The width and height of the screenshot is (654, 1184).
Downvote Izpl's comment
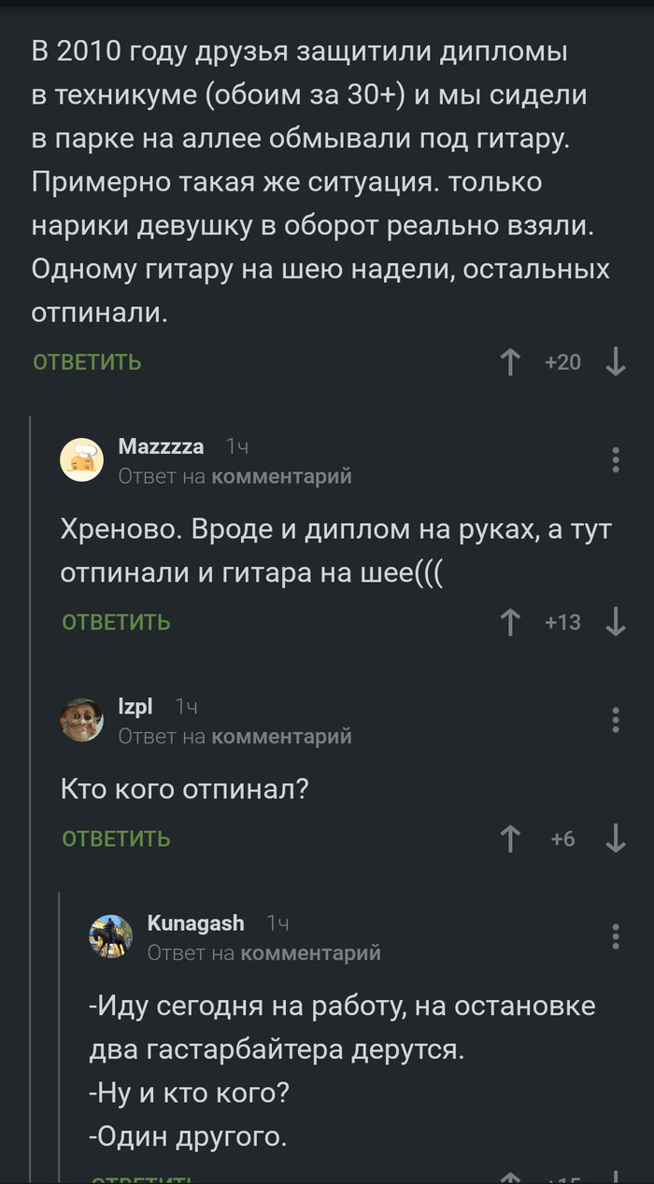617,839
